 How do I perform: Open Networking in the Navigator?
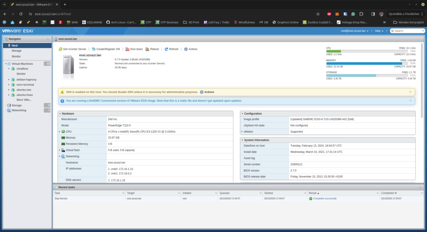19,111
